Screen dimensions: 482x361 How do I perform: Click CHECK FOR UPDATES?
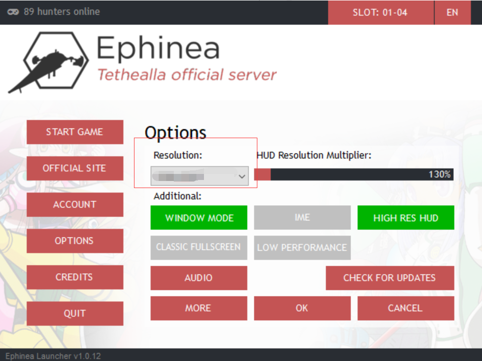click(389, 278)
